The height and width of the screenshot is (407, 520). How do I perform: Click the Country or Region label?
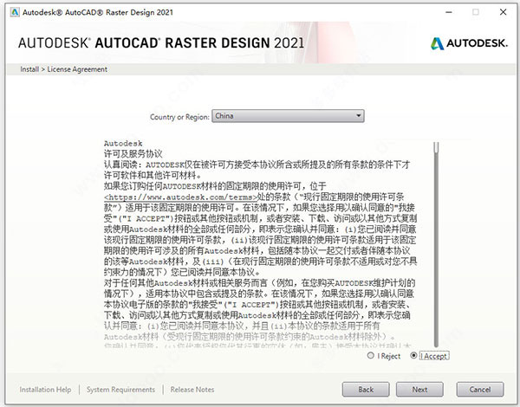pos(179,117)
